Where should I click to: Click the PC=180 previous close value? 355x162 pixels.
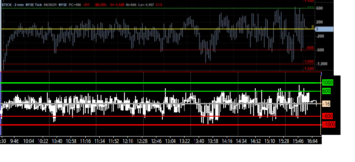pos(75,5)
